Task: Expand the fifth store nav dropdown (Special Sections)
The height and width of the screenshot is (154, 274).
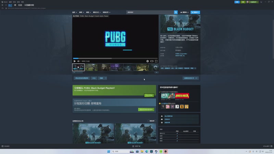Action: 107,12
